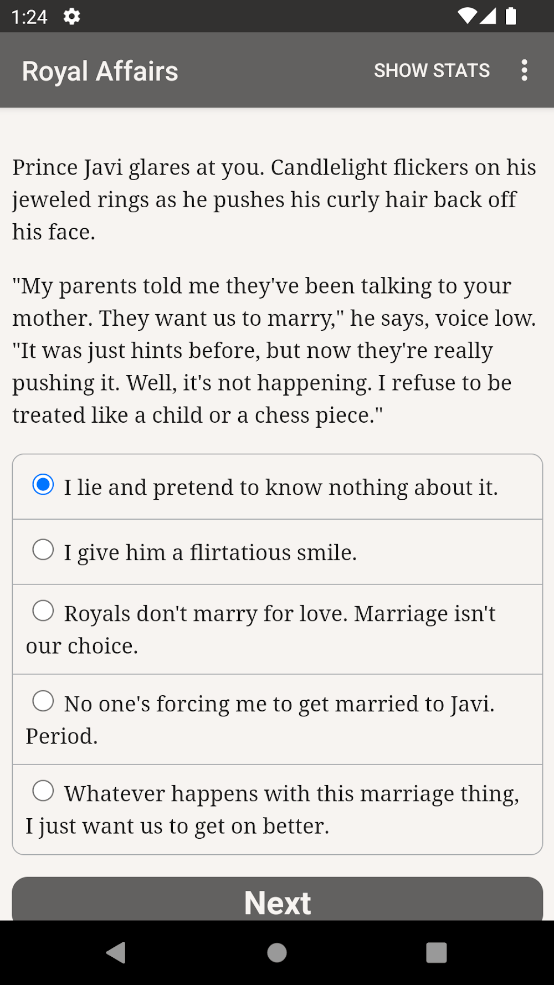Tap the 'My parents told me' dialogue paragraph

coord(274,350)
